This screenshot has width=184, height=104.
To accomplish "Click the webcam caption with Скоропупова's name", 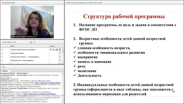I will [x=22, y=37].
